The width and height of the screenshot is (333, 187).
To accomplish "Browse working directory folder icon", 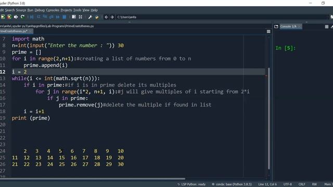I will (331, 17).
